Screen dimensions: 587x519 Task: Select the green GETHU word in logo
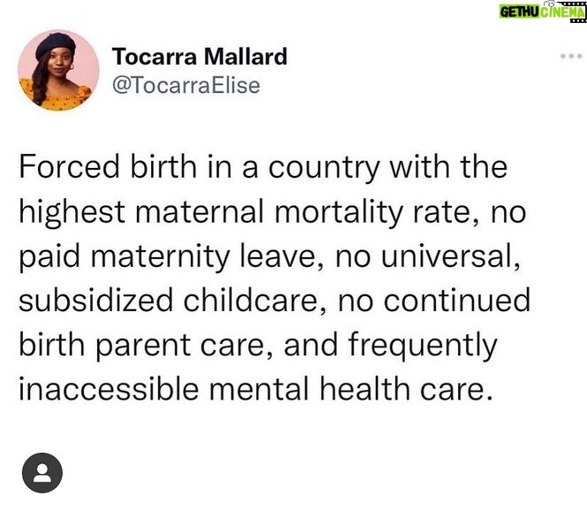pyautogui.click(x=520, y=12)
